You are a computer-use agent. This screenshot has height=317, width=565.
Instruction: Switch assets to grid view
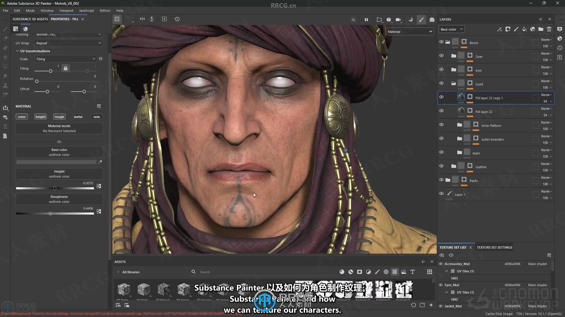click(430, 272)
